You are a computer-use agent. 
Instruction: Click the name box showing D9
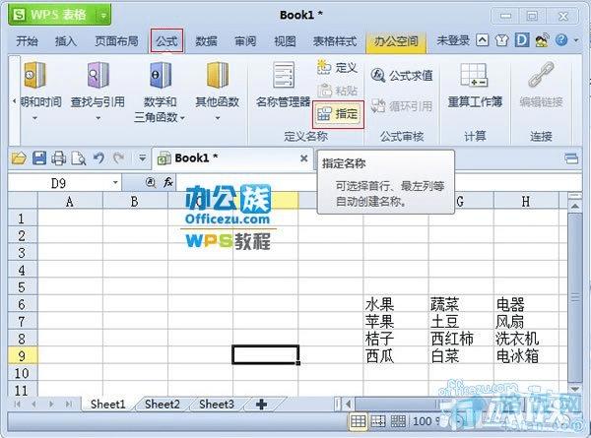pyautogui.click(x=59, y=183)
